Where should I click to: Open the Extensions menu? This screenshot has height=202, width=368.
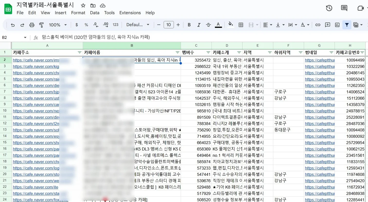[130, 13]
